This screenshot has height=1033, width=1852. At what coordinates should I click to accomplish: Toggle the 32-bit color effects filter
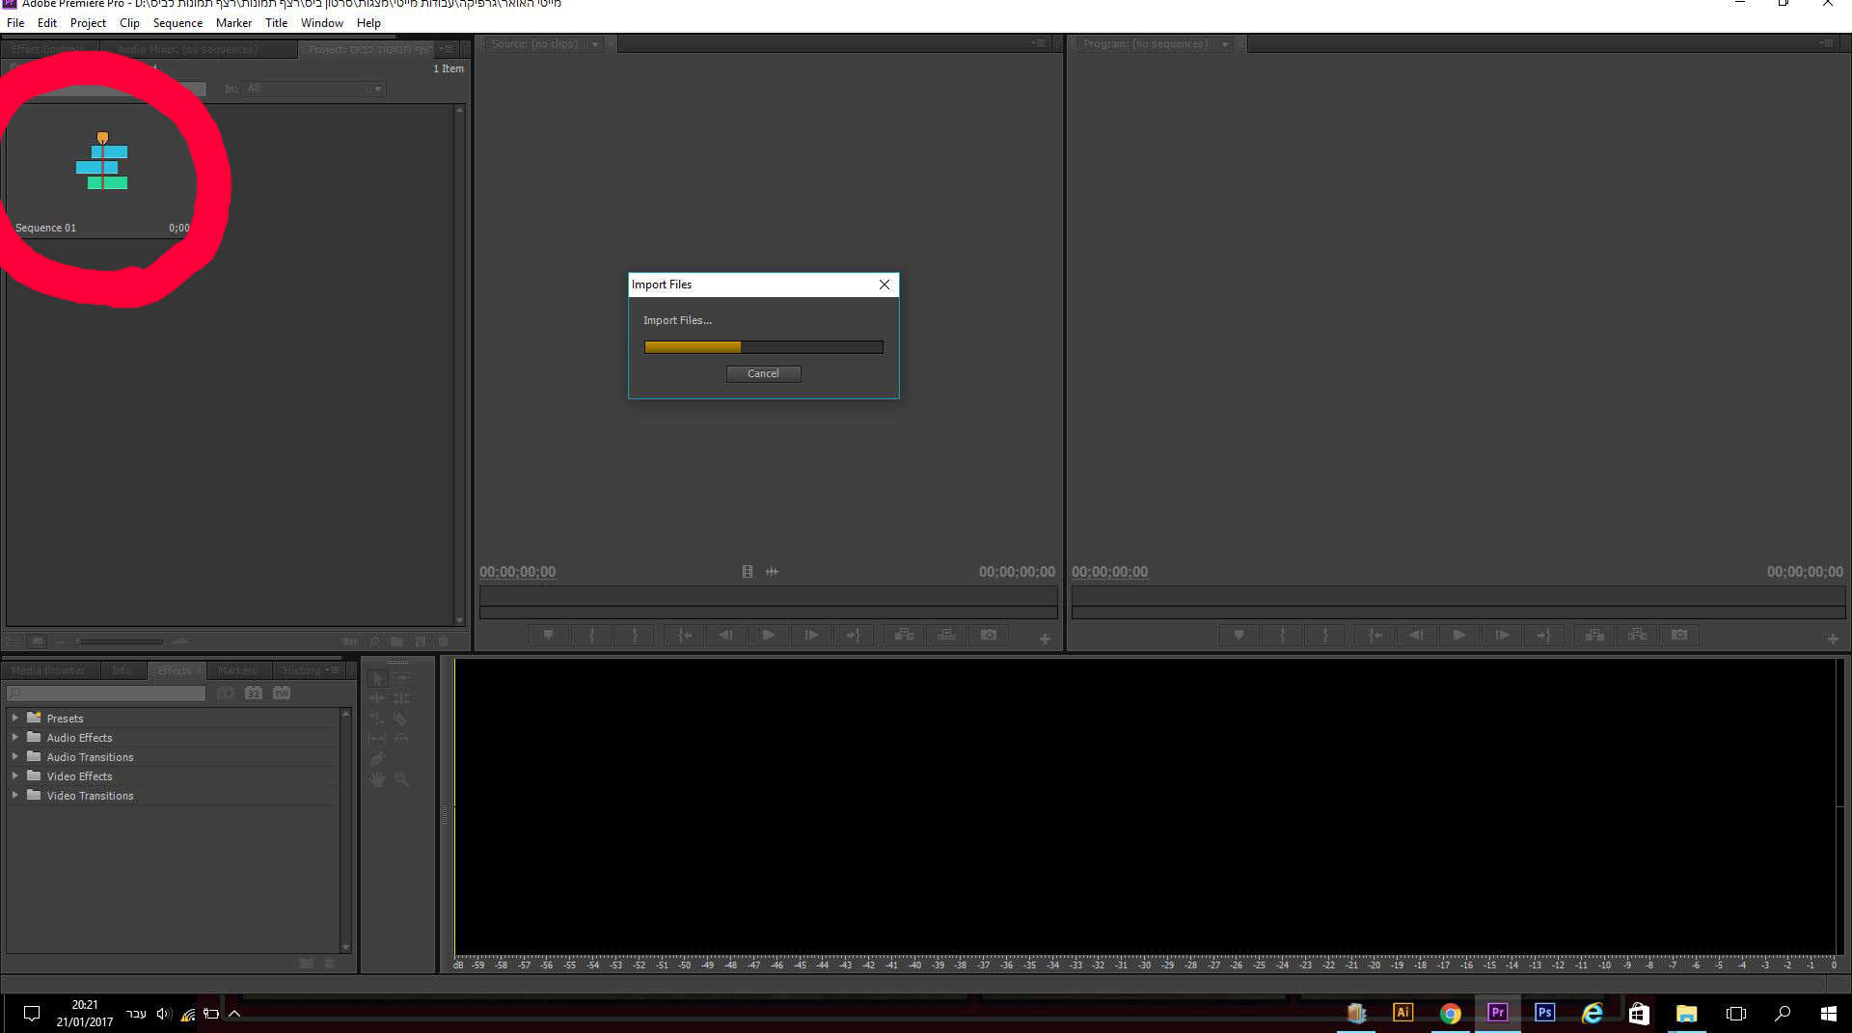tap(254, 693)
